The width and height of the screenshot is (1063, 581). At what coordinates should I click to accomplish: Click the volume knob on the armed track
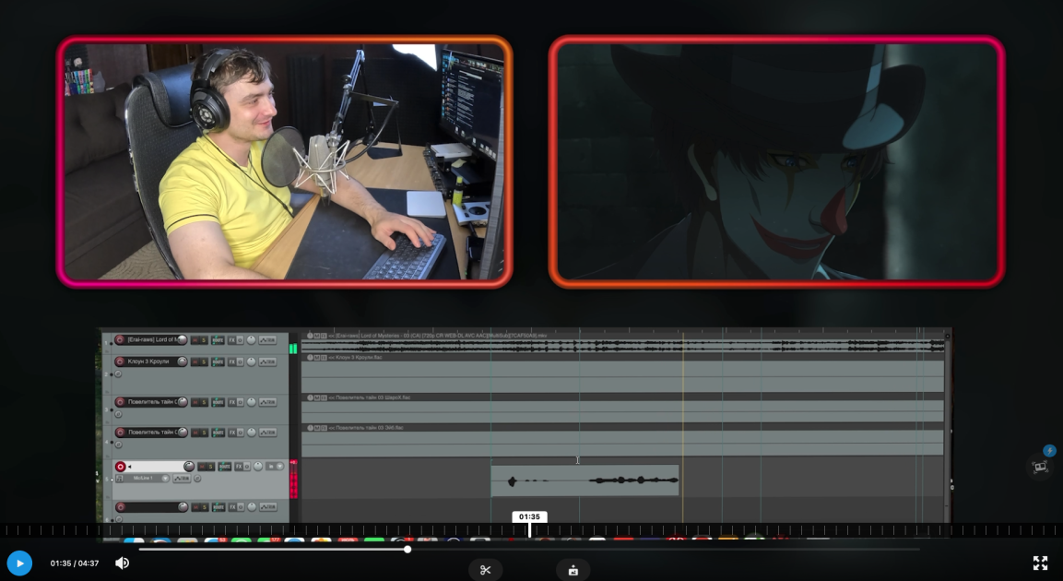189,467
